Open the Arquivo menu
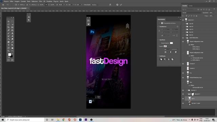The width and height of the screenshot is (217, 122). 6,1
